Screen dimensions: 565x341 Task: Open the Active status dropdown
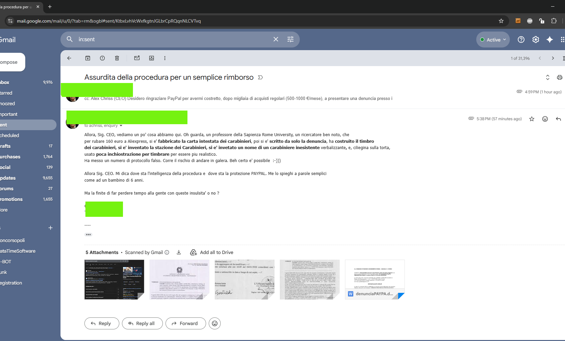(x=493, y=40)
